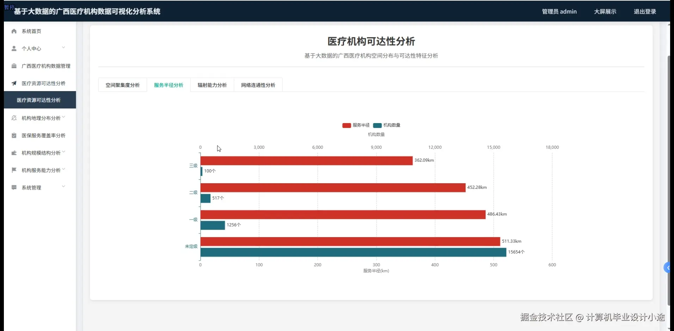Screen dimensions: 674x331
Task: Click the icon beside 机构地理分布分析
Action: (14, 118)
